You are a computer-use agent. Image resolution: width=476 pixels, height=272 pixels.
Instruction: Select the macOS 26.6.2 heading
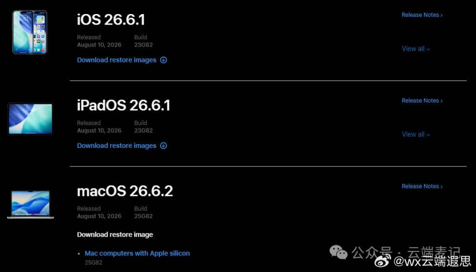[125, 191]
